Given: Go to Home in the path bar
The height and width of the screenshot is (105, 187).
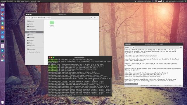Looking at the screenshot, I should coord(35,18).
